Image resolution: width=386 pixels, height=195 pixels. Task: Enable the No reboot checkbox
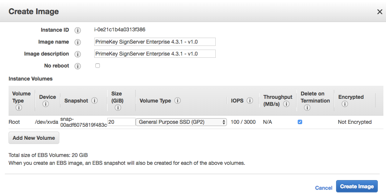(x=98, y=66)
